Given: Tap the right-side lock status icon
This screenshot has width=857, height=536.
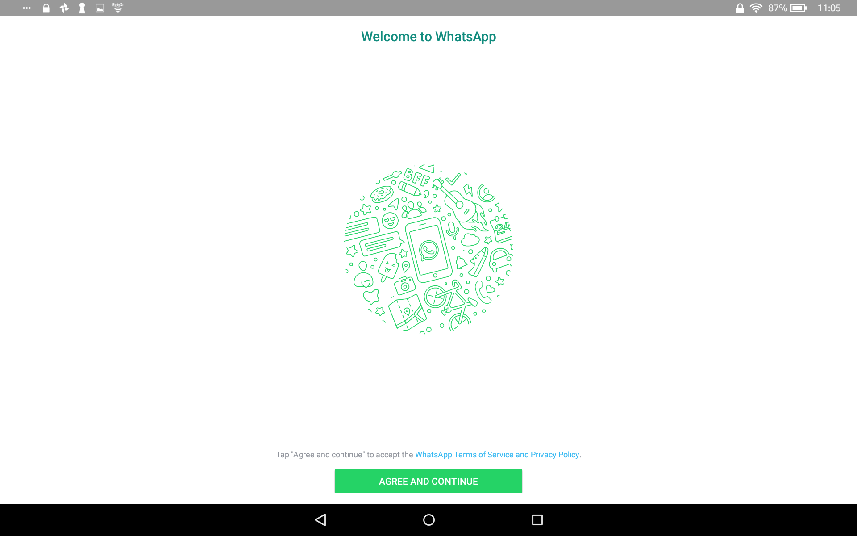Looking at the screenshot, I should (x=740, y=8).
